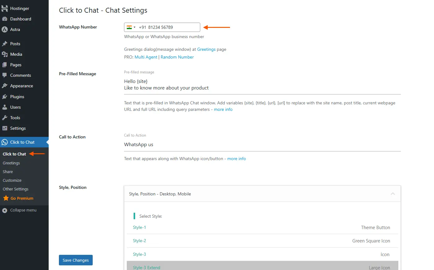Screen dimensions: 434x270
Task: Follow the Greetings page link
Action: click(206, 49)
